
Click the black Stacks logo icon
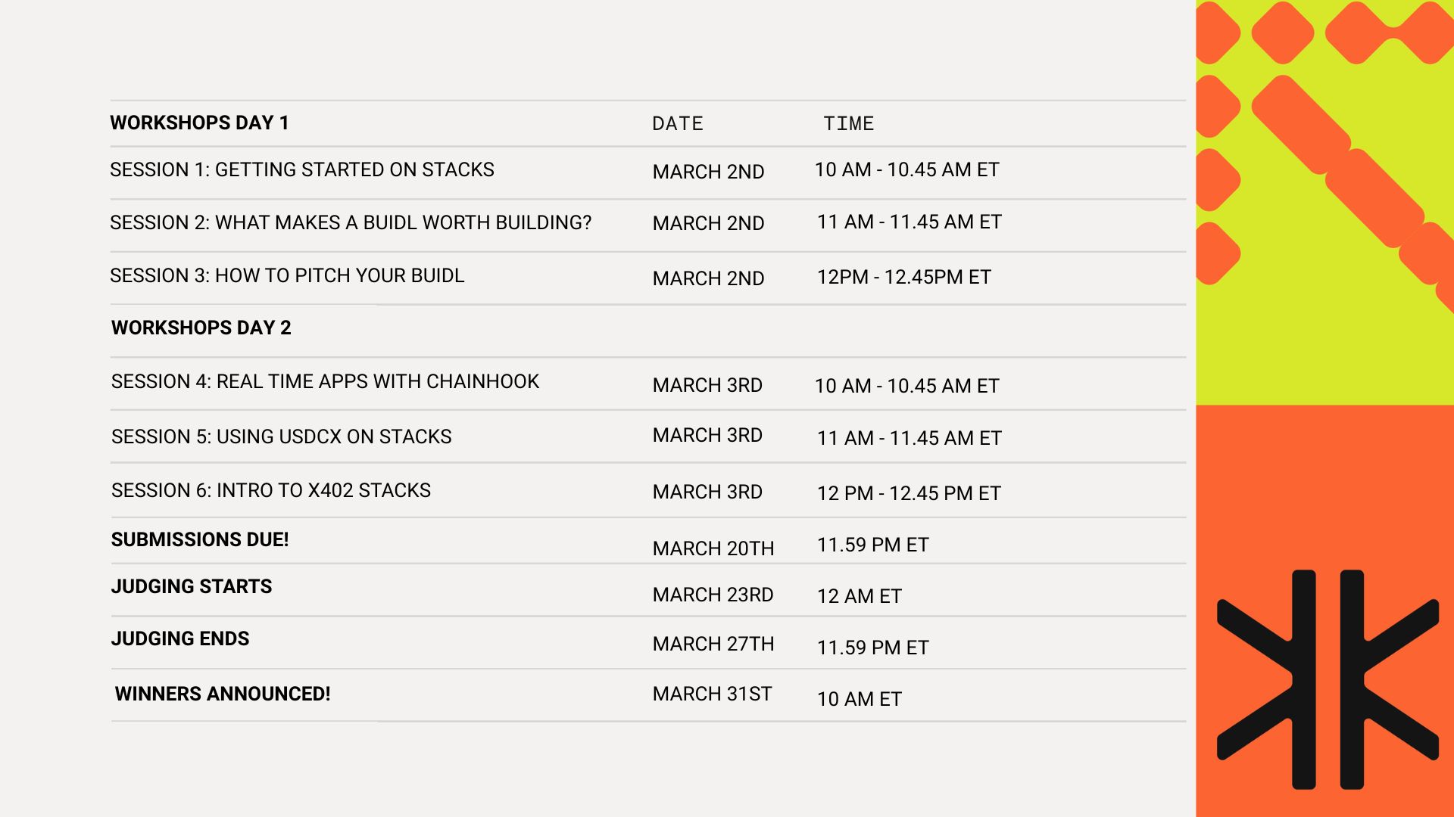(x=1327, y=679)
